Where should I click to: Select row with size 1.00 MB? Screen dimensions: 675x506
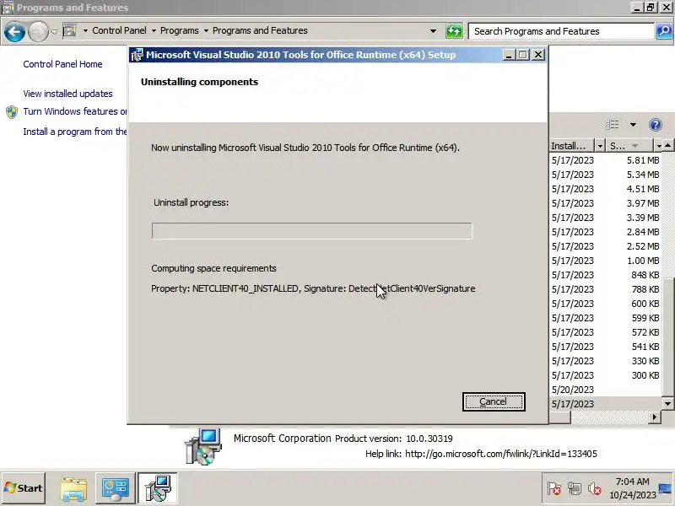pos(605,261)
